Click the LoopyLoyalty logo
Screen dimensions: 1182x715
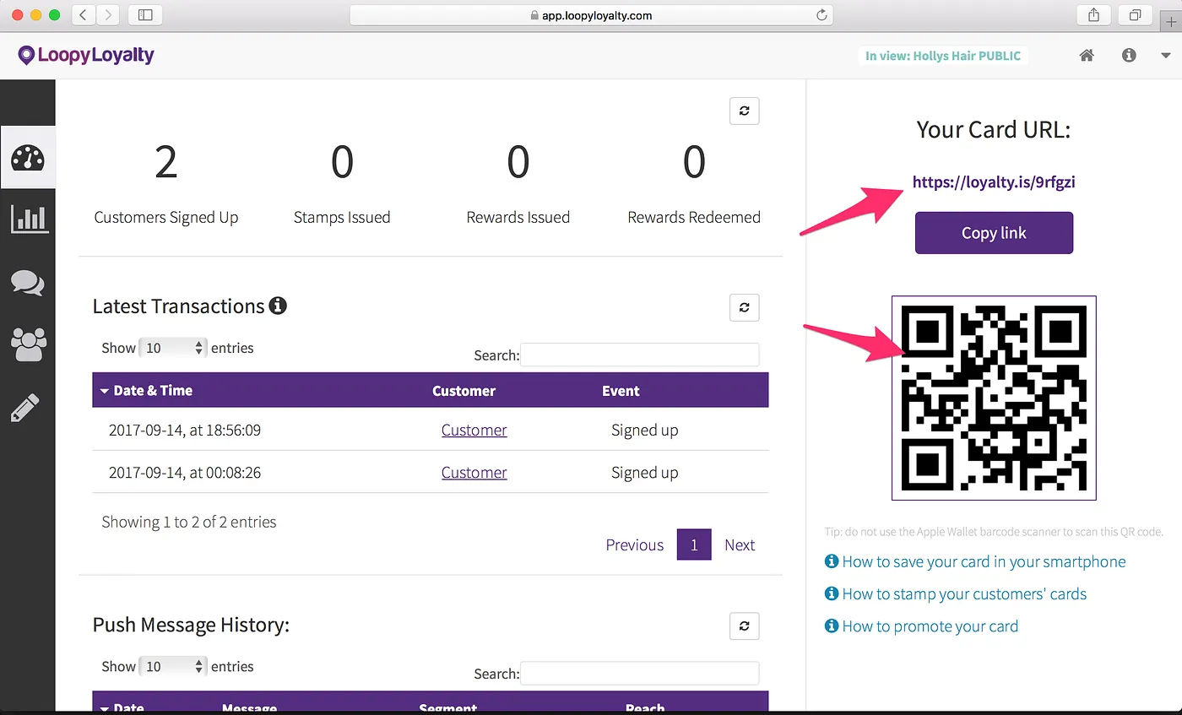tap(86, 56)
